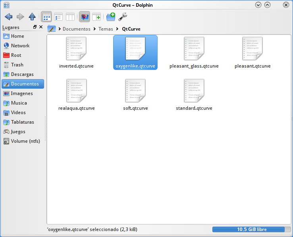Select inverted.qtcurve file
The height and width of the screenshot is (237, 293).
(x=76, y=52)
